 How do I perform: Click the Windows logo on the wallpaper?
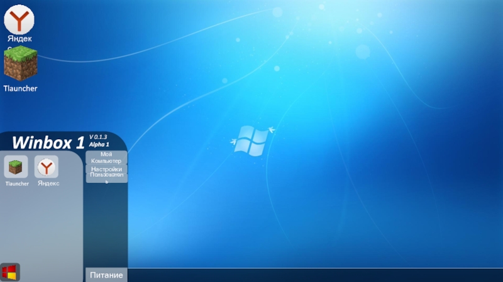pos(250,140)
